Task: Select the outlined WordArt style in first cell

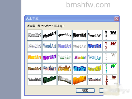Action: 34,35
